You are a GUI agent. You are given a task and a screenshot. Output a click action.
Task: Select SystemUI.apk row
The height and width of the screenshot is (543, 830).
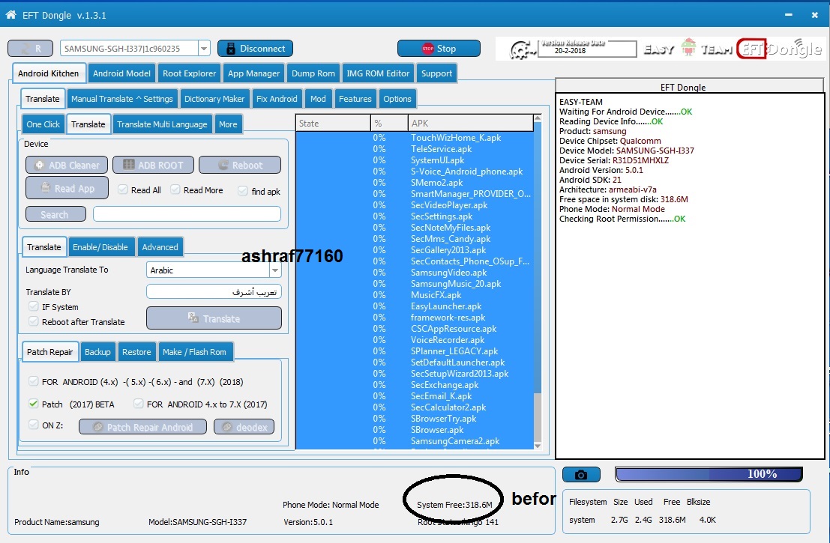coord(415,160)
